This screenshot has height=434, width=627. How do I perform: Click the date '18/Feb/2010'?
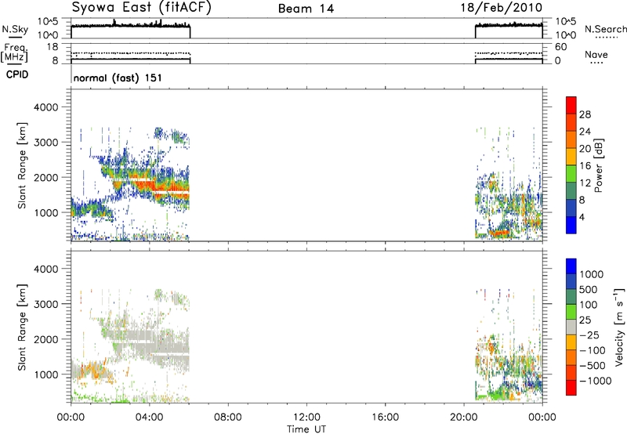(x=501, y=8)
